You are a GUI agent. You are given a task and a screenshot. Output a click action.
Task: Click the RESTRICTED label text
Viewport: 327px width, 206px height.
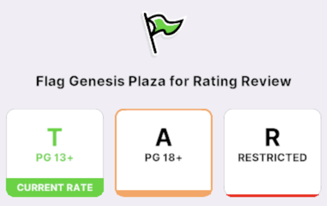272,158
